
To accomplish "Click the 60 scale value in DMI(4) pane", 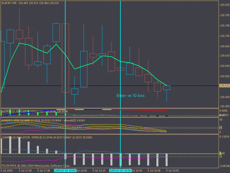I will (x=221, y=120).
